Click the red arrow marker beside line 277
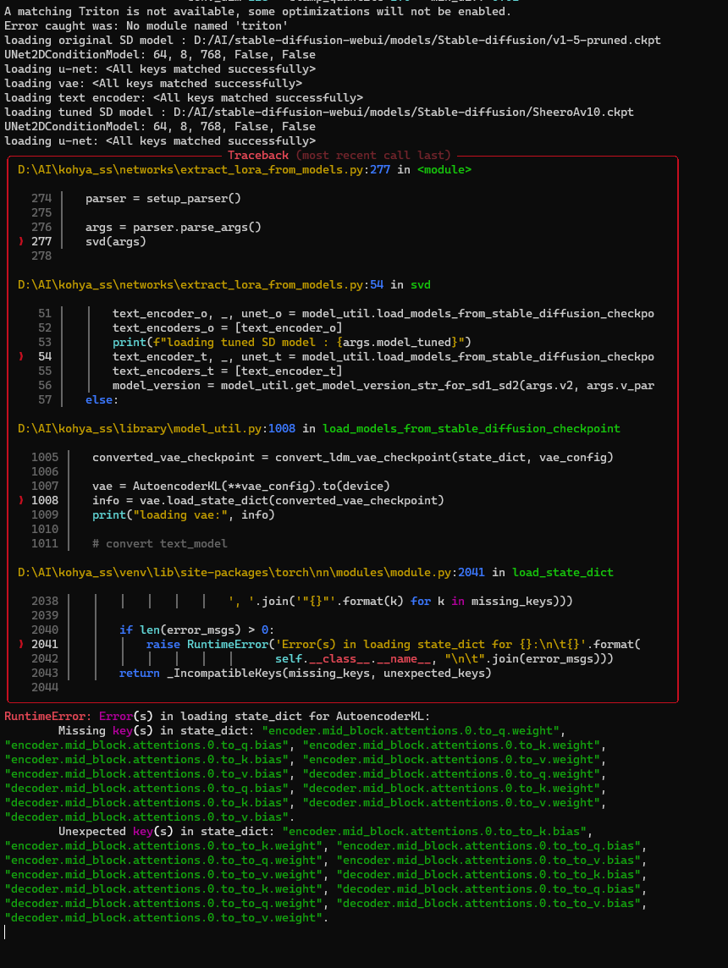This screenshot has width=728, height=968. (x=22, y=241)
